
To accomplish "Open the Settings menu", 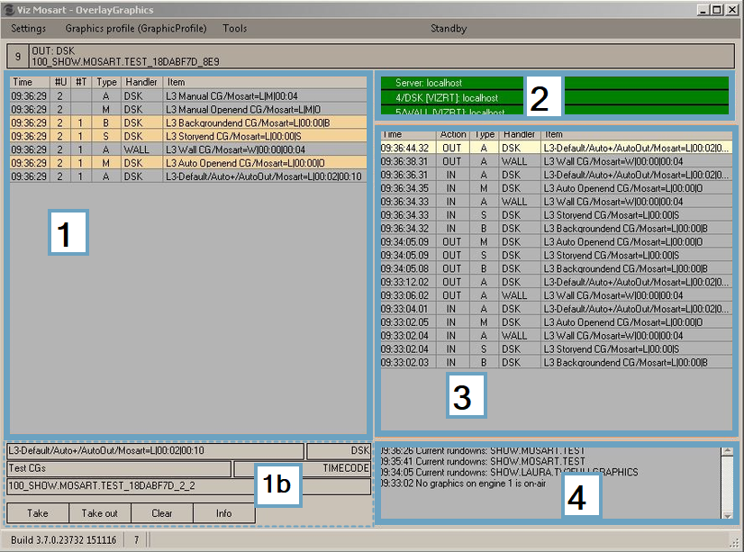I will [x=29, y=29].
